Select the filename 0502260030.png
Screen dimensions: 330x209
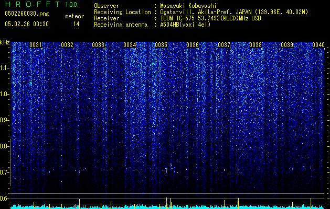pyautogui.click(x=27, y=14)
